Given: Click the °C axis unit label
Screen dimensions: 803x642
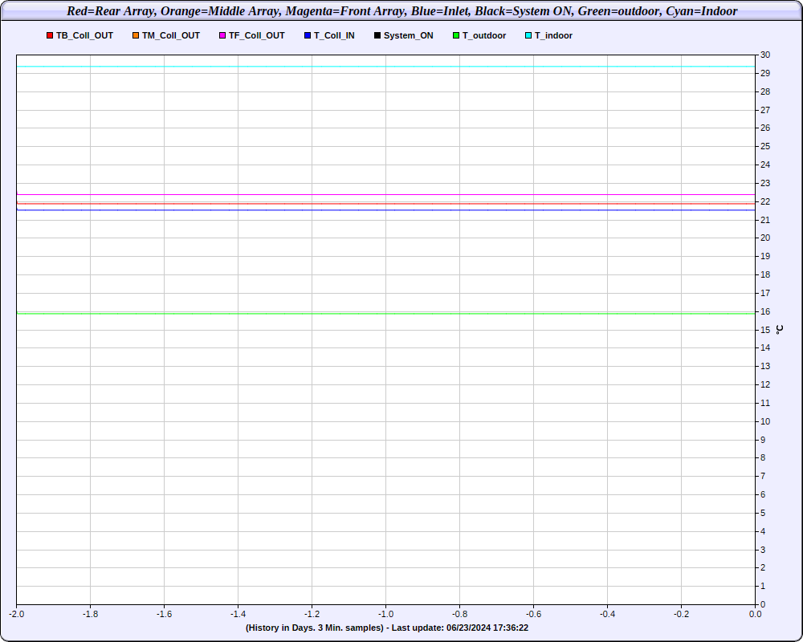Looking at the screenshot, I should pyautogui.click(x=779, y=329).
